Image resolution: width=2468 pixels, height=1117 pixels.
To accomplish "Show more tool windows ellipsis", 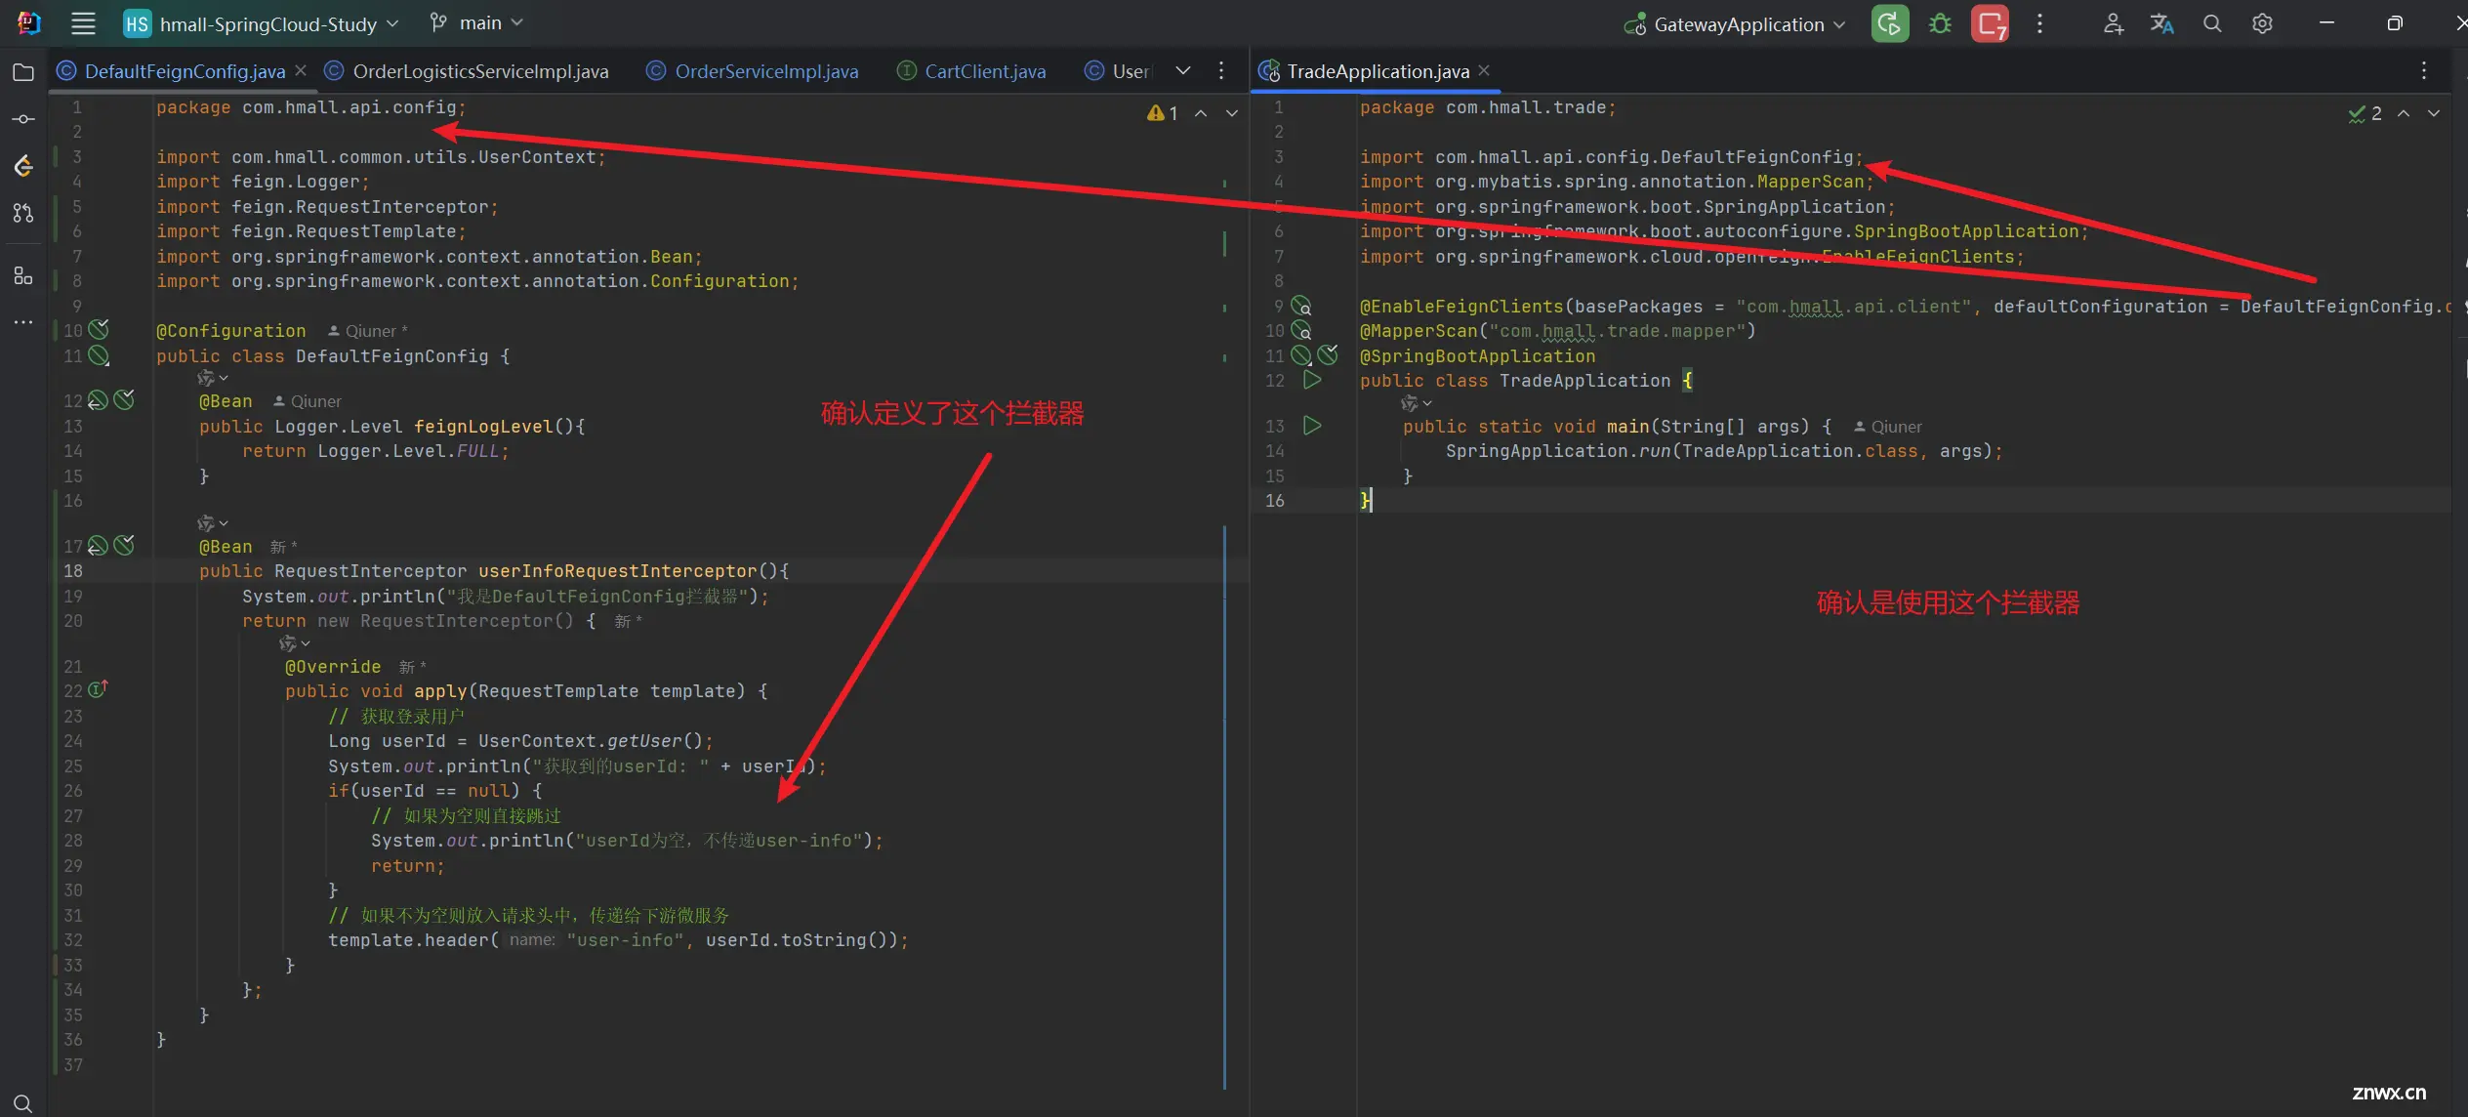I will point(23,322).
